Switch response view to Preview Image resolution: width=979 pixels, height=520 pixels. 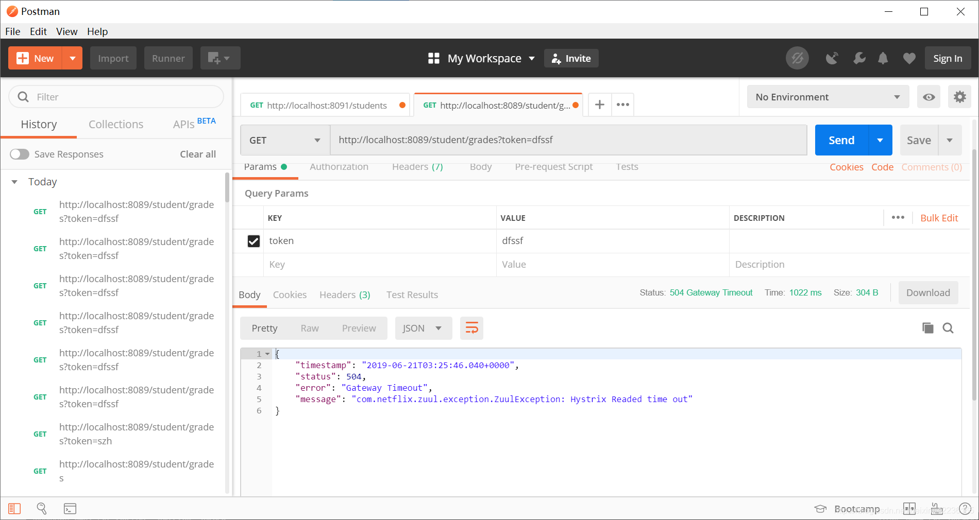[359, 328]
